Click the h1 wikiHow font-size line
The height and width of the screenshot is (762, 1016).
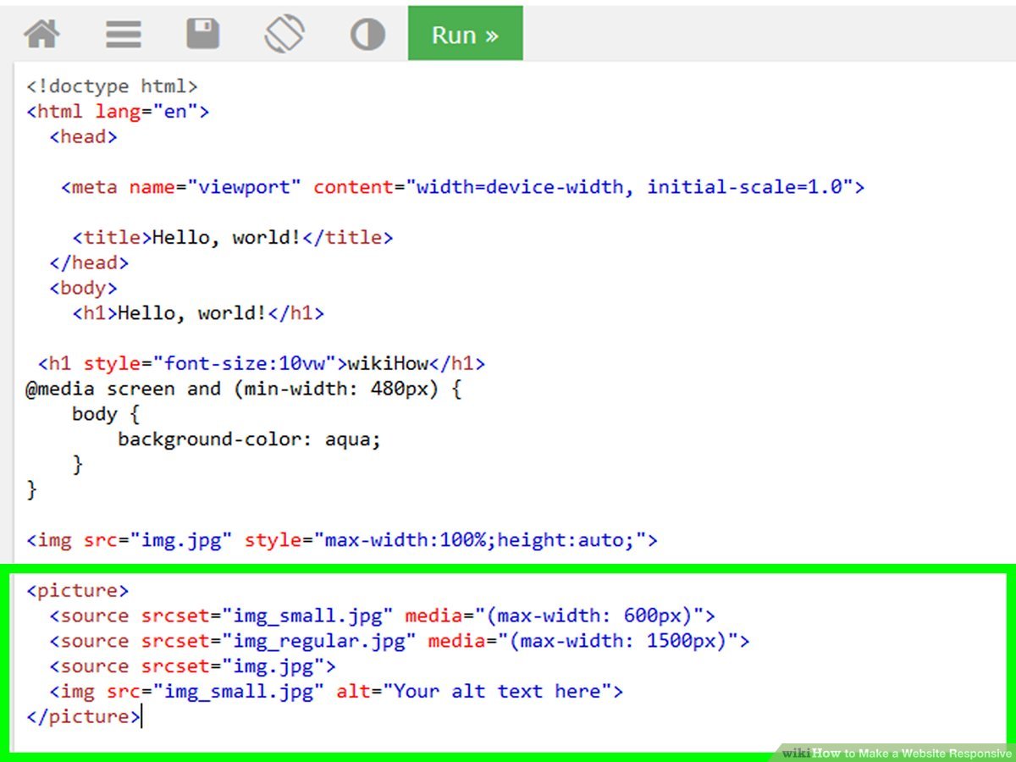(262, 364)
